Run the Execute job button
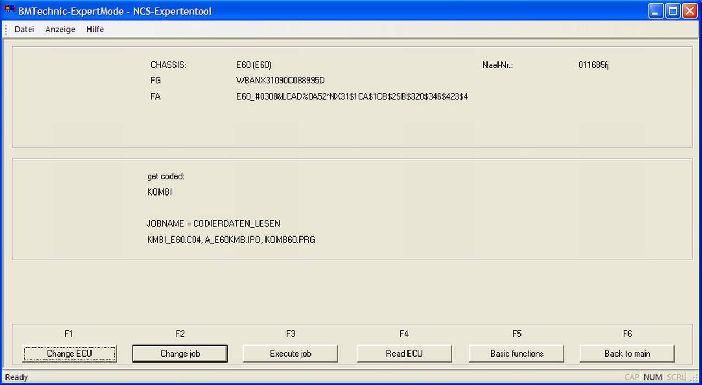The width and height of the screenshot is (702, 385). [x=291, y=354]
